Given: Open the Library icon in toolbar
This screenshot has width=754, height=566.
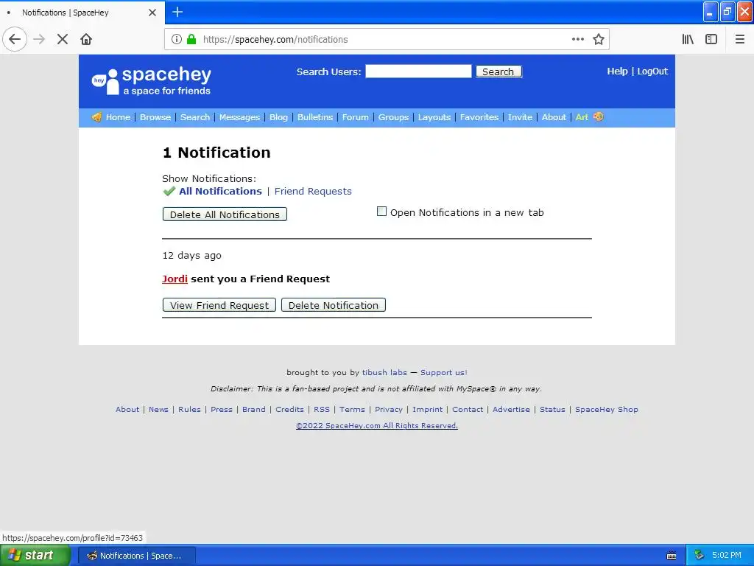Looking at the screenshot, I should 688,39.
